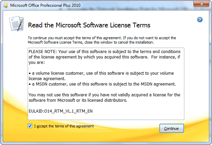Click the license terms text box
Viewport: 212px width, 145px height.
(106, 84)
